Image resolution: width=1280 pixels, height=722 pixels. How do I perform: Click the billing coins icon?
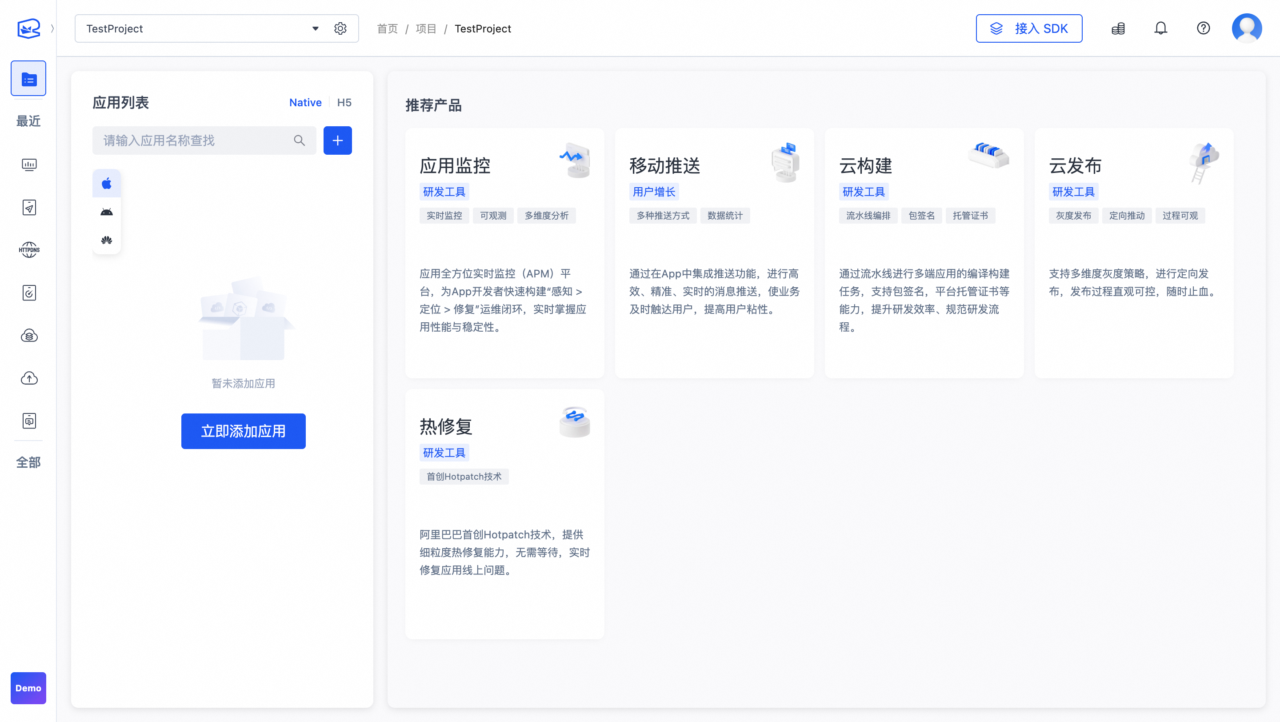pos(1118,28)
